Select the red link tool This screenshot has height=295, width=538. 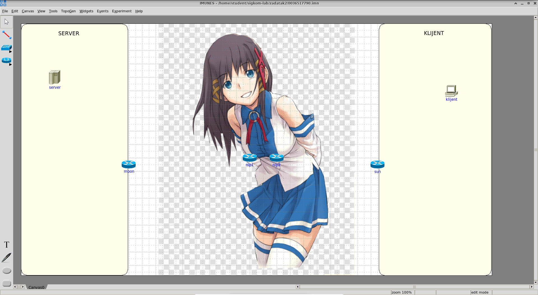6,35
